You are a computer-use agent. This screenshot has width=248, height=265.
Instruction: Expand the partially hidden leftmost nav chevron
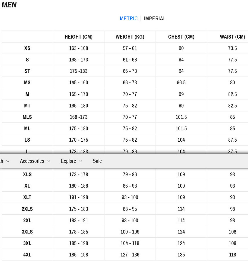point(8,161)
